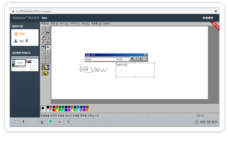Viewport: 228px width, 152px height.
Task: Choose the paint bucket fill tool
Action: [48, 32]
